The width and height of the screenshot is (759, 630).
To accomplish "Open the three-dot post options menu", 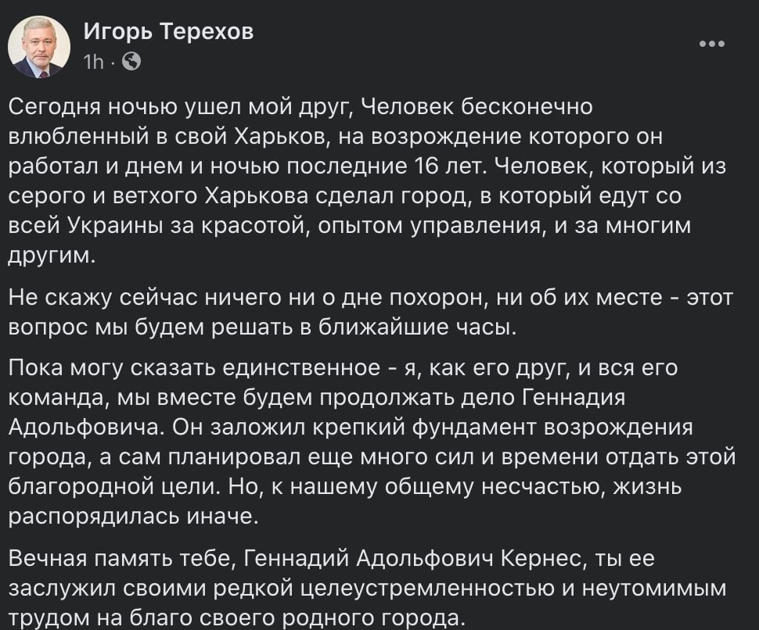I will tap(710, 44).
